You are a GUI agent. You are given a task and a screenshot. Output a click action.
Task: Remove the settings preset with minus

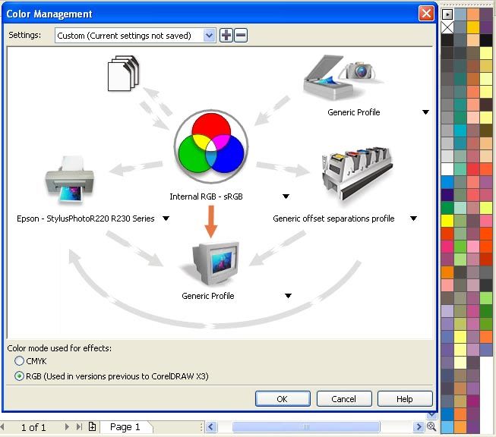(241, 35)
